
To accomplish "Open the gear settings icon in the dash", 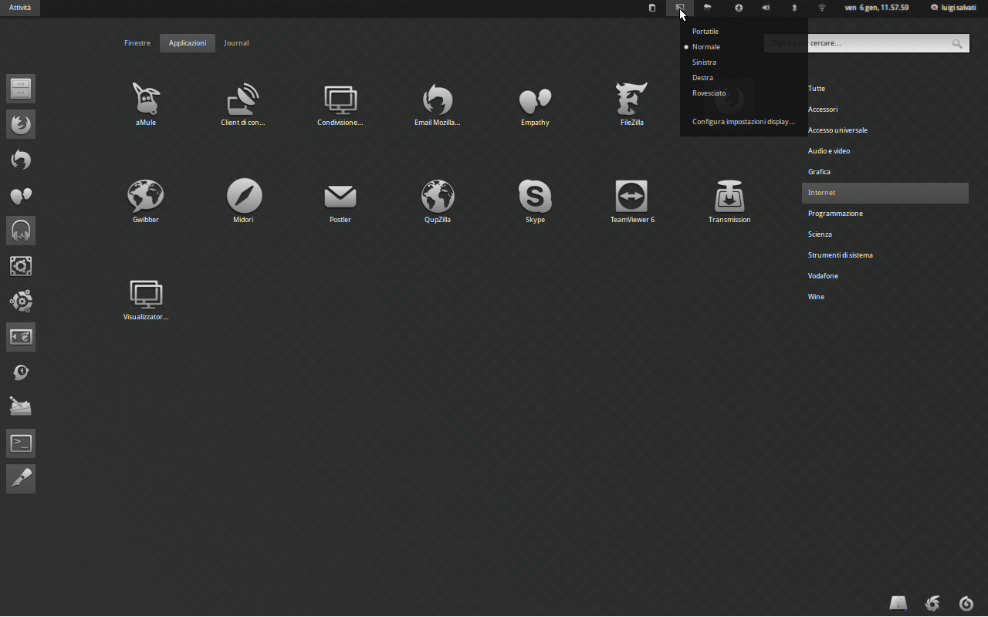I will coord(21,302).
